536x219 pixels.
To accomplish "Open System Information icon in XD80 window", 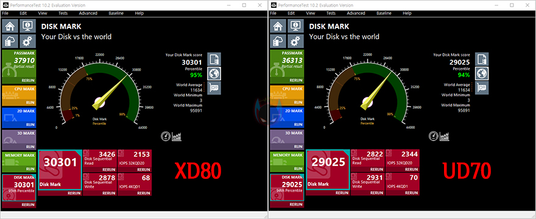I will click(x=27, y=26).
